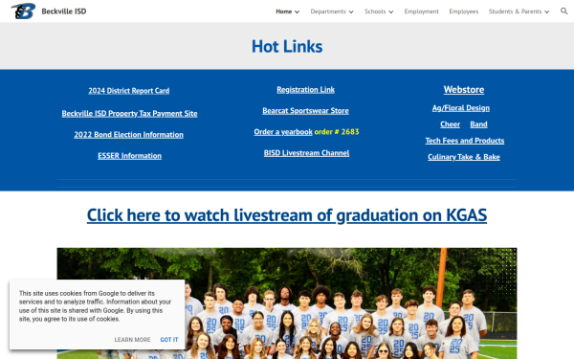Viewport: 574px width, 359px height.
Task: Click the Beckville ISD site title
Action: 64,11
